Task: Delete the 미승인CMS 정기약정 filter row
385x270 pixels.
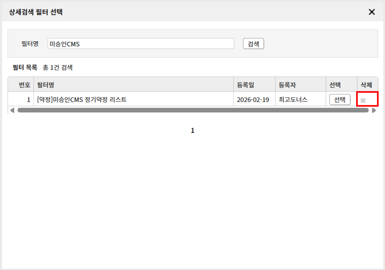Action: click(363, 101)
